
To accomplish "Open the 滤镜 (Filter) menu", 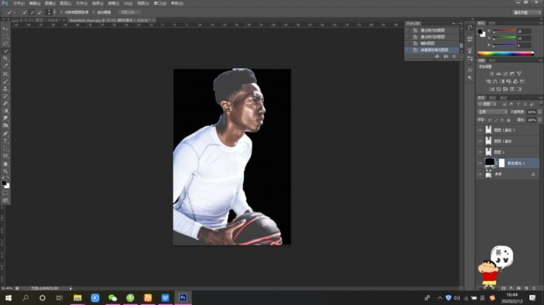I will (113, 3).
